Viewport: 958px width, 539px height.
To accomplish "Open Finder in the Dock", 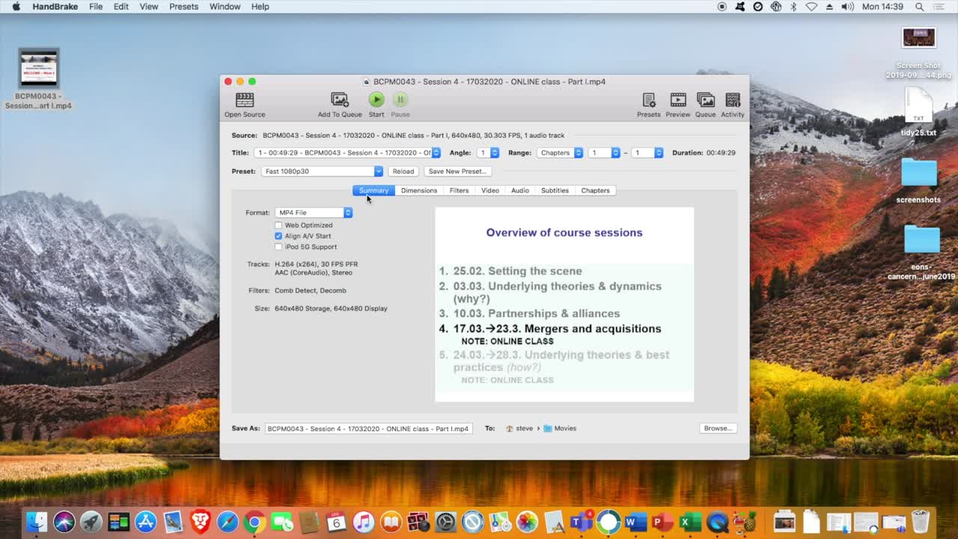I will tap(37, 522).
